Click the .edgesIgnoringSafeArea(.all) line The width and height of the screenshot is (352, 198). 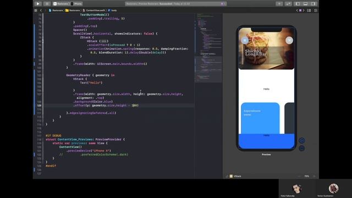tap(91, 113)
